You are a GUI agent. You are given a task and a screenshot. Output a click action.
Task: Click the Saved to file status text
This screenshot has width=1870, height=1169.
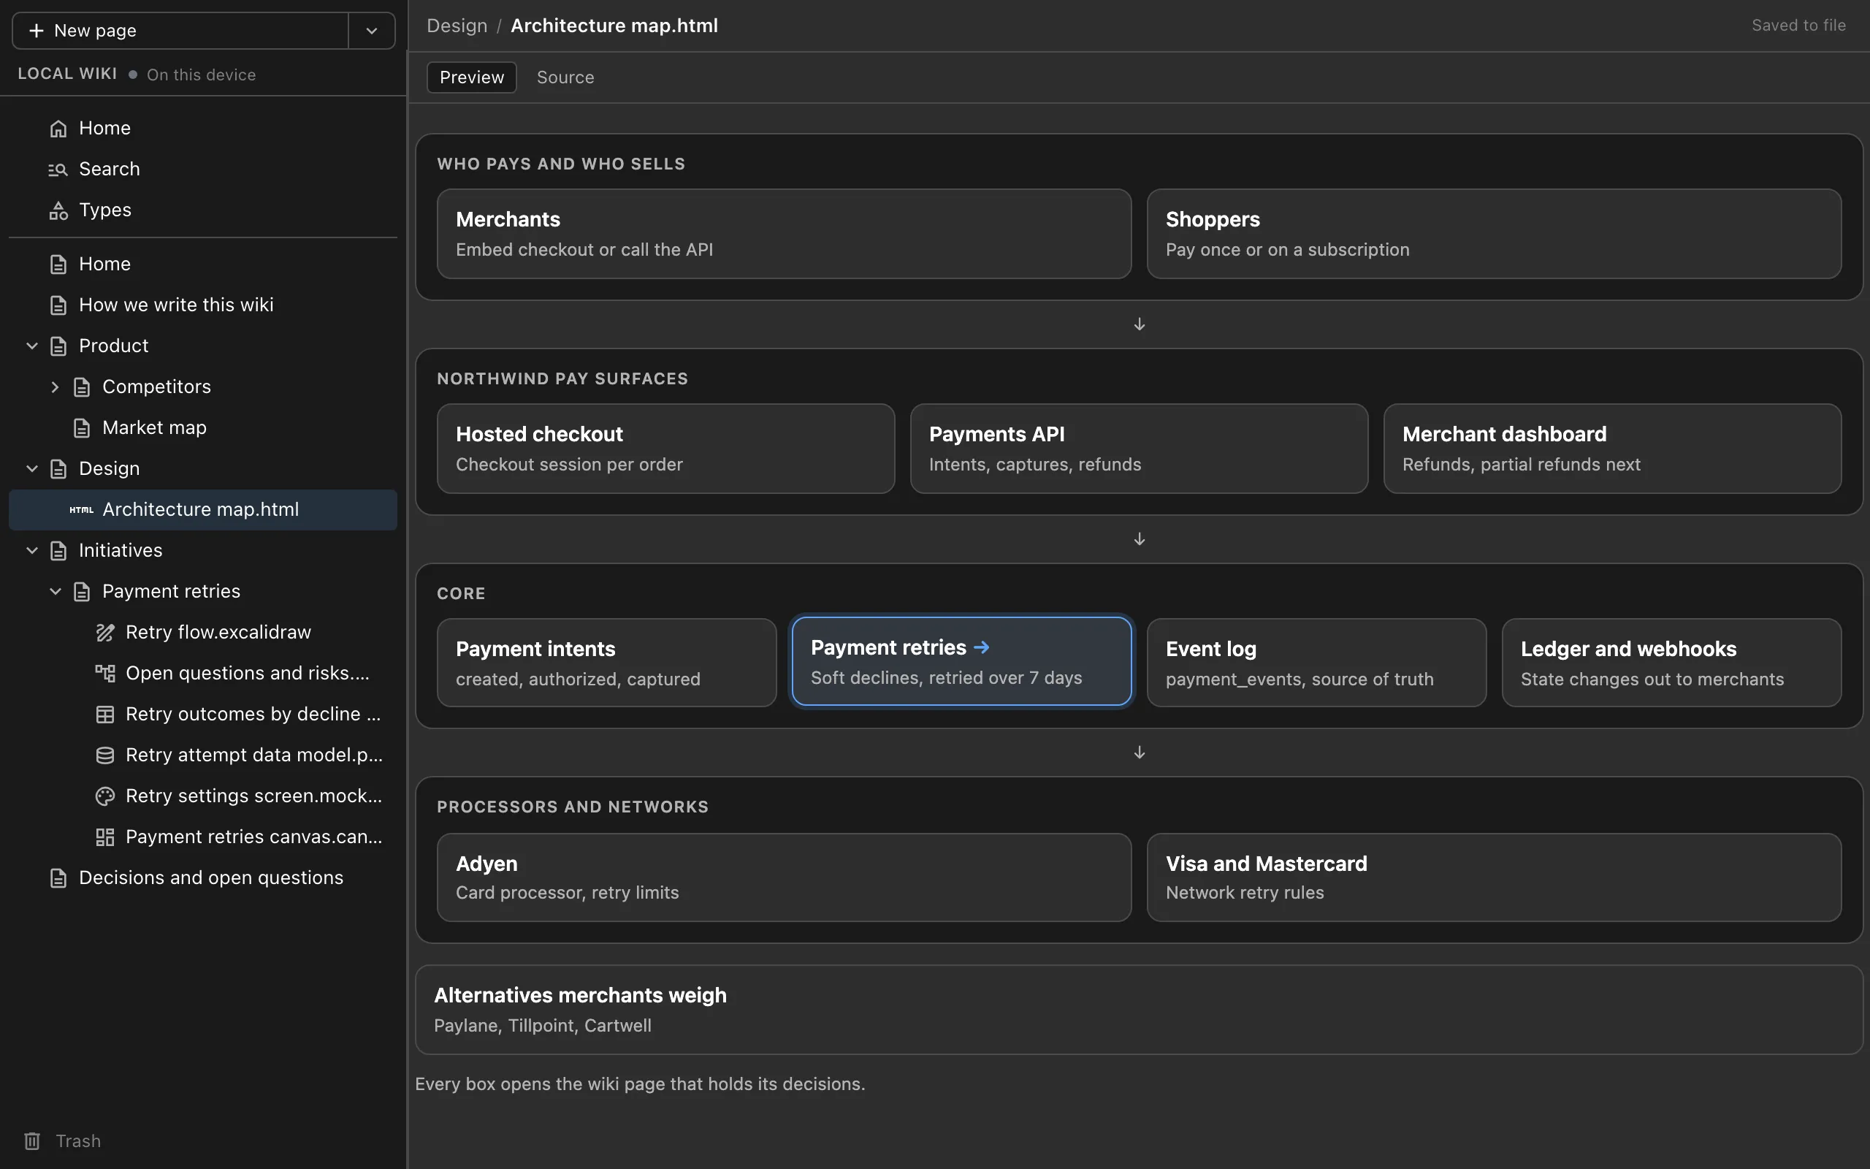(x=1798, y=26)
